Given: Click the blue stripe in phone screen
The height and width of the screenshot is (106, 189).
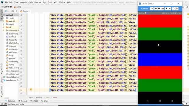Looking at the screenshot, I should click(160, 59).
